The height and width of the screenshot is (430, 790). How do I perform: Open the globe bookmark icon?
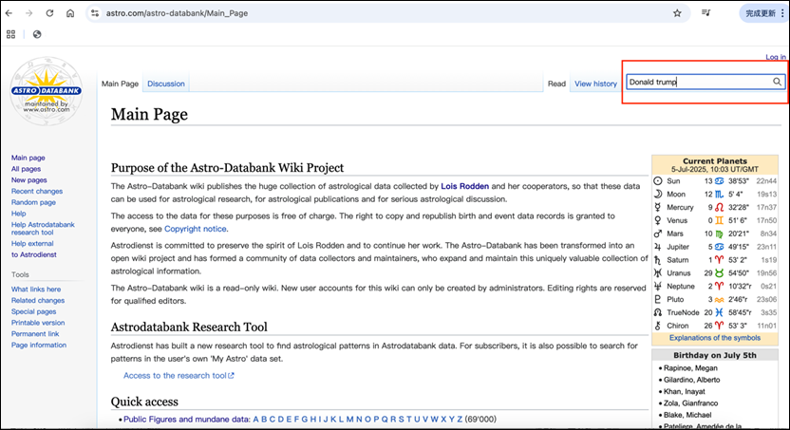coord(37,34)
